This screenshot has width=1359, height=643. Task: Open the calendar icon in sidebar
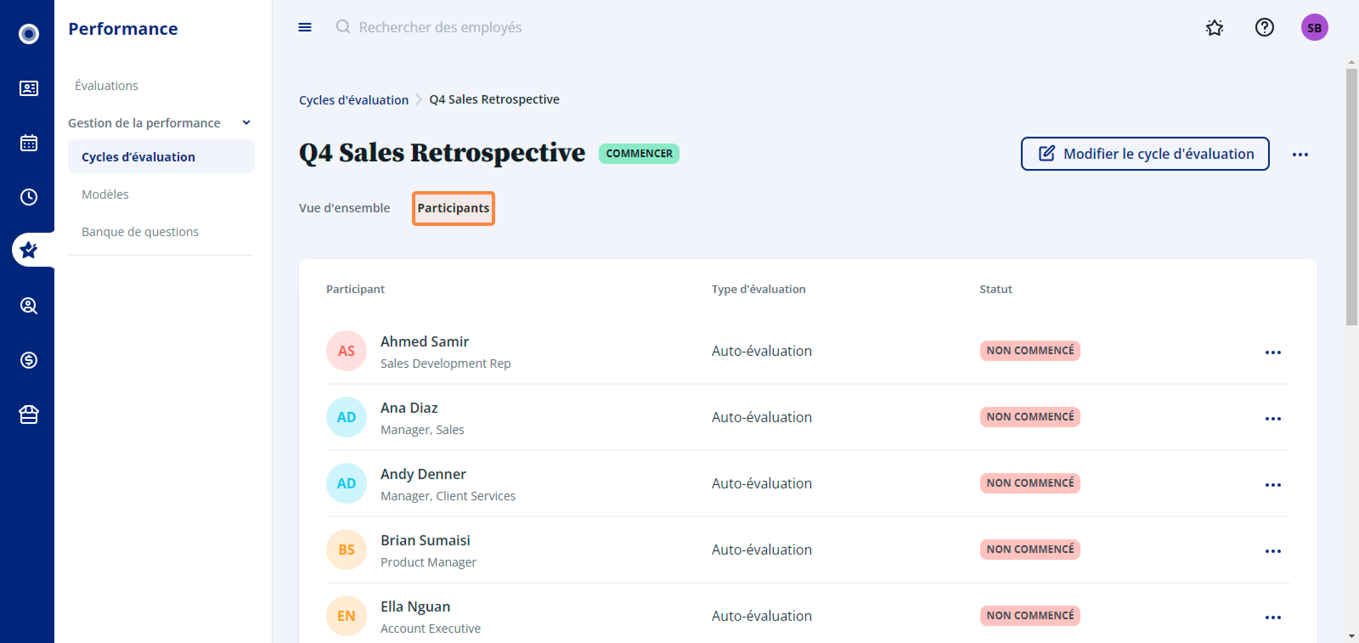[28, 142]
